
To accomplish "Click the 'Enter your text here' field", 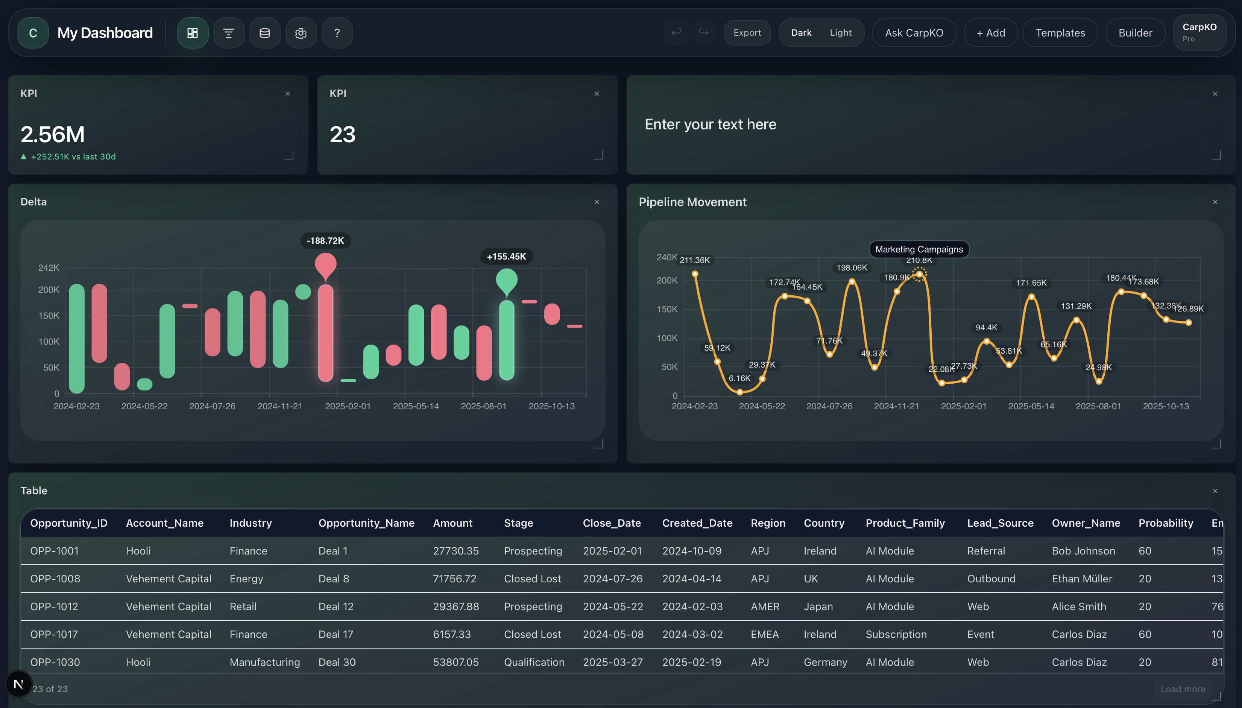I will tap(710, 125).
